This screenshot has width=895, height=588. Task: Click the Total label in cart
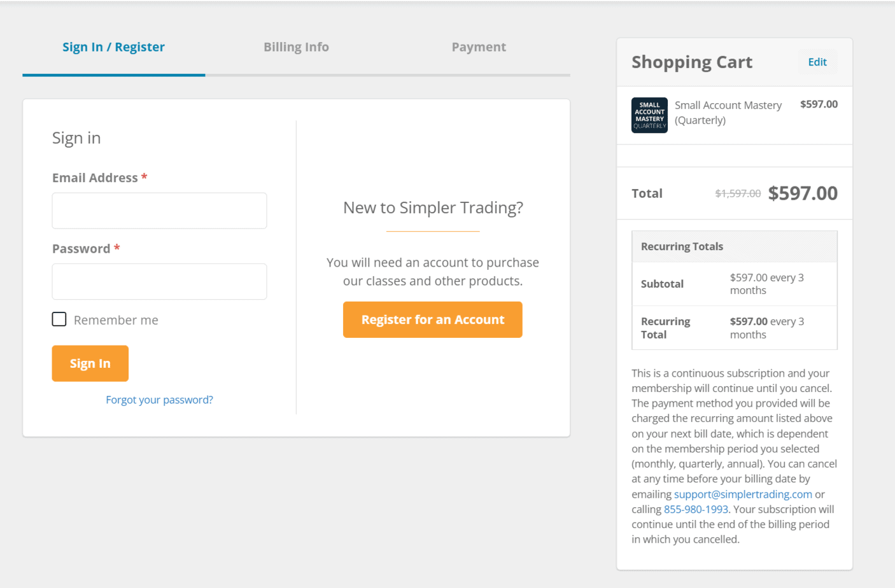click(x=647, y=193)
